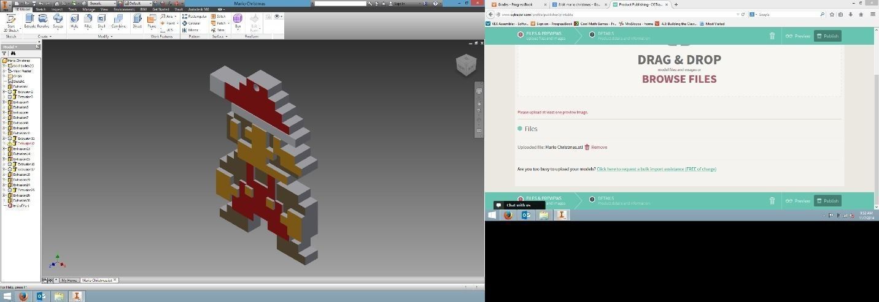879x302 pixels.
Task: Select Extrusion1 in the model tree
Action: coord(17,86)
